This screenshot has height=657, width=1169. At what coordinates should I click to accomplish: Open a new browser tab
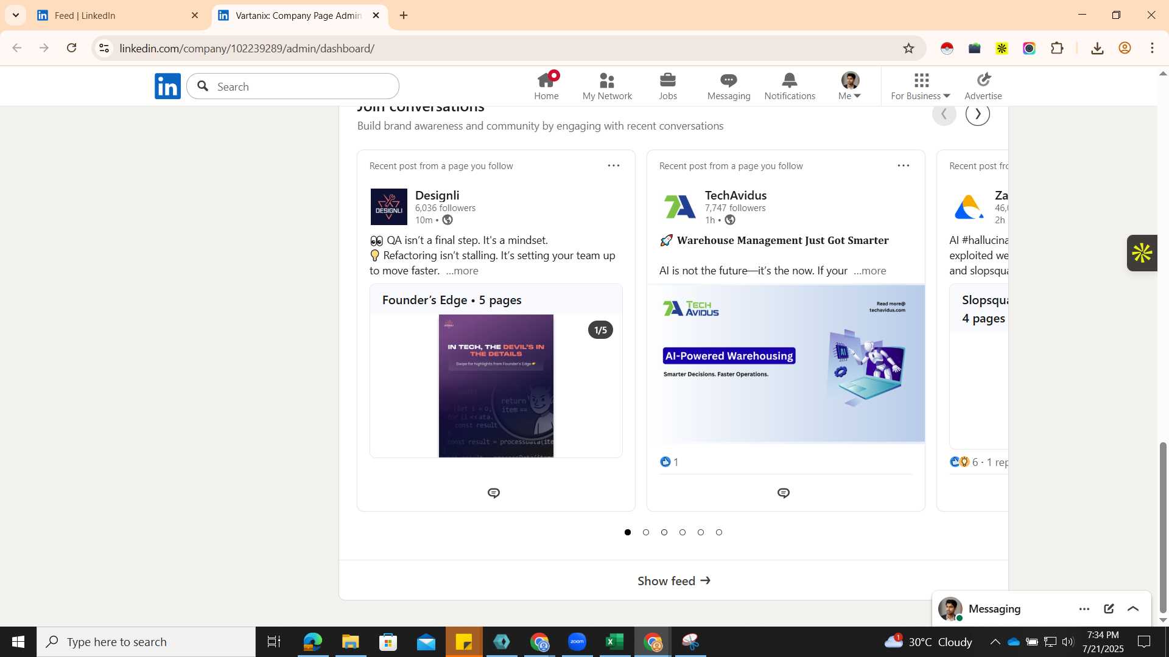click(x=404, y=15)
